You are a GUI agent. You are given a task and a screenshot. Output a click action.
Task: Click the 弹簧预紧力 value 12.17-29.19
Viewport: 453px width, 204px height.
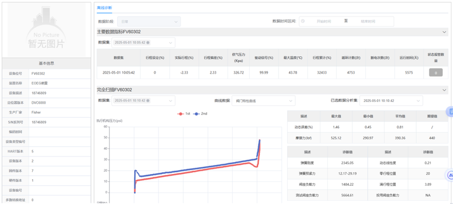point(348,173)
